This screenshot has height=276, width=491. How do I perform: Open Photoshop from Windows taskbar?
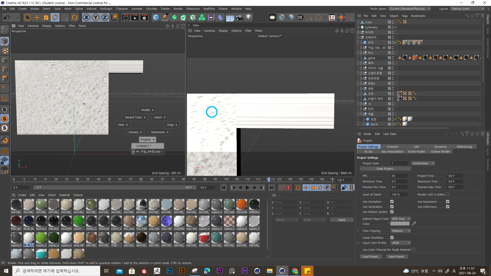point(169,271)
